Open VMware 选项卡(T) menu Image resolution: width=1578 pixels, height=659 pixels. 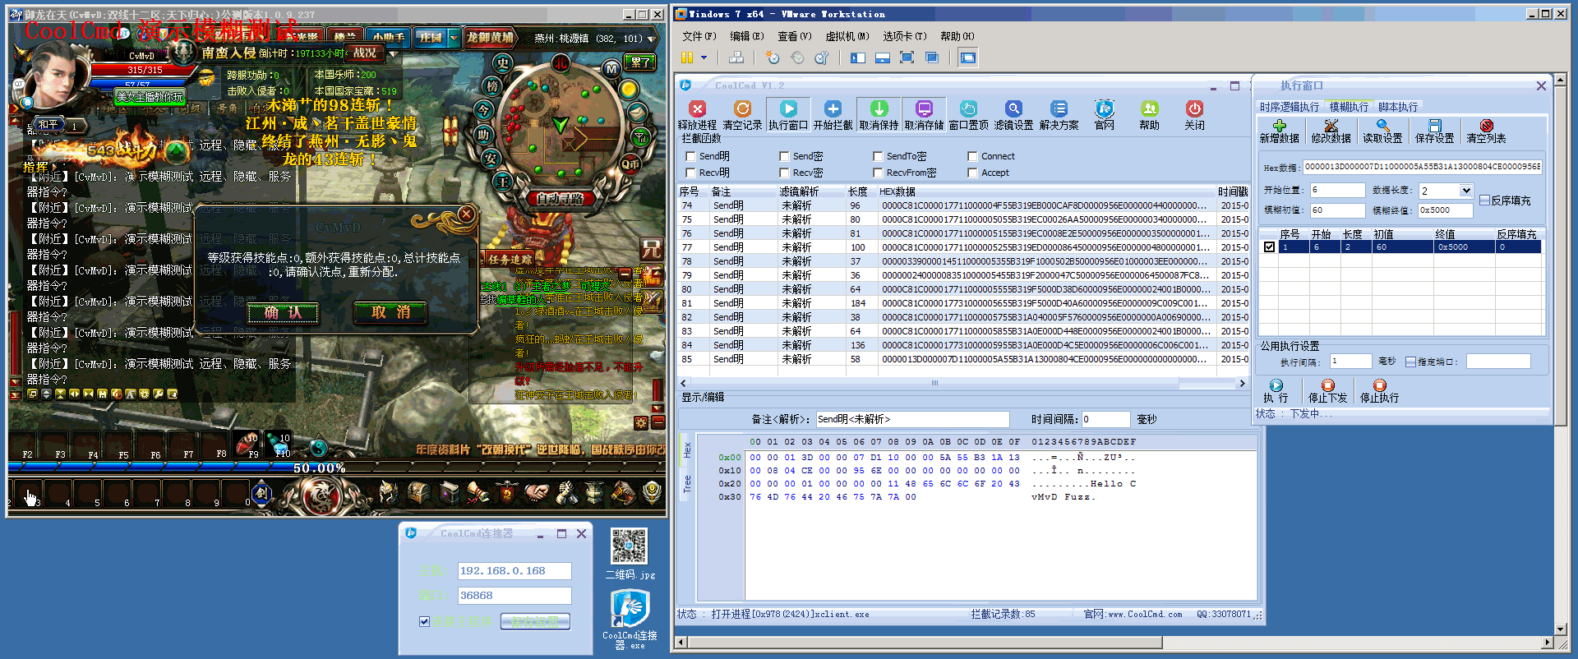point(904,36)
